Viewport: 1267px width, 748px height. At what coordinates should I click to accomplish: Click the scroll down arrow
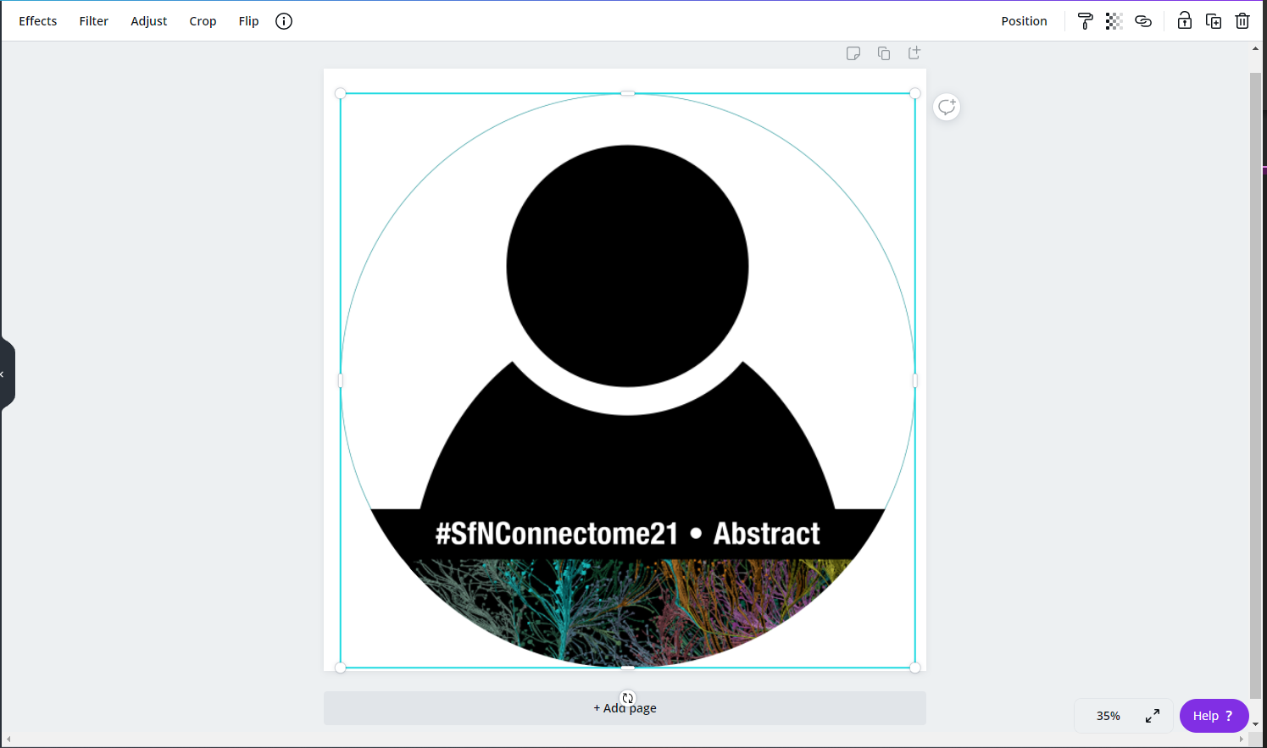click(x=1256, y=725)
